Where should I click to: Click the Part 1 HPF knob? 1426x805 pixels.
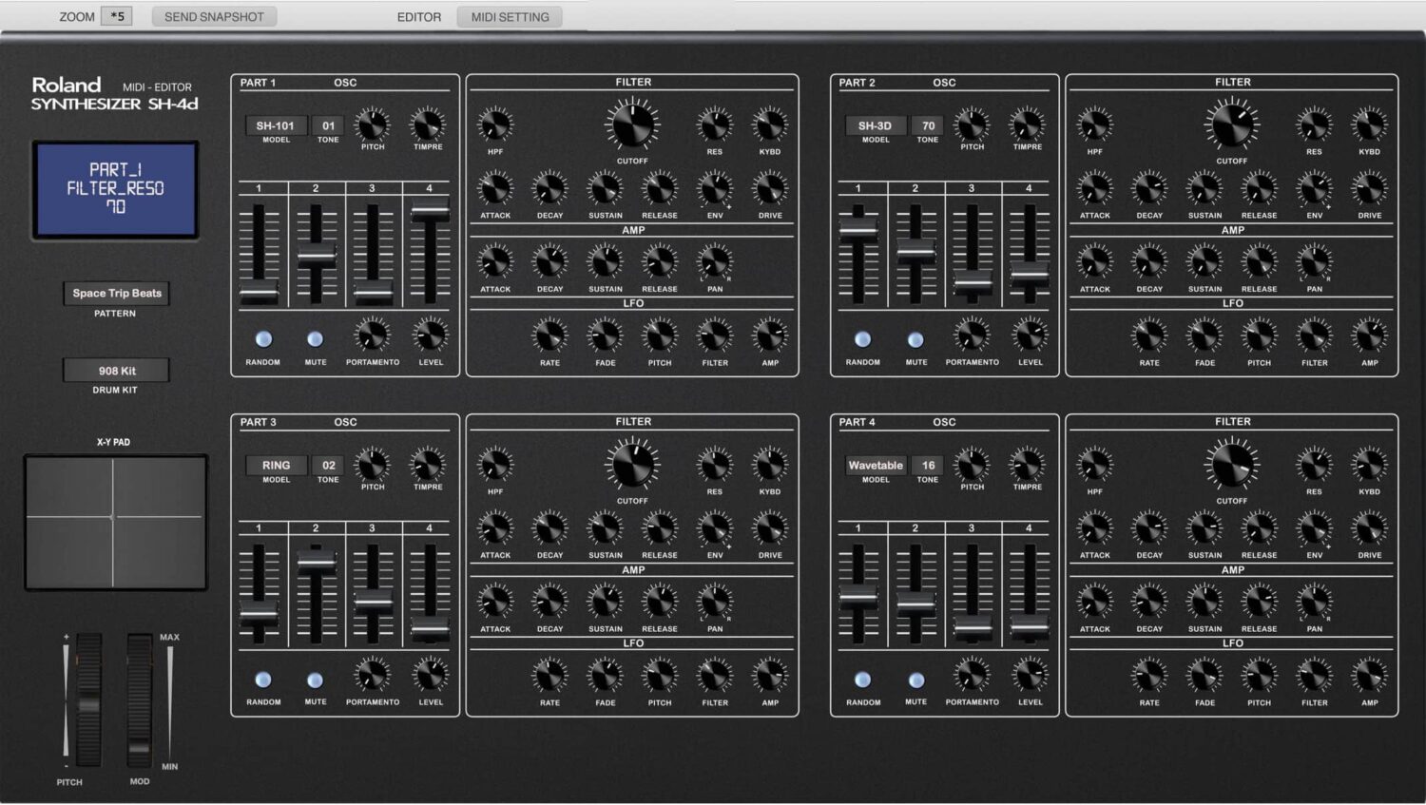pyautogui.click(x=495, y=125)
